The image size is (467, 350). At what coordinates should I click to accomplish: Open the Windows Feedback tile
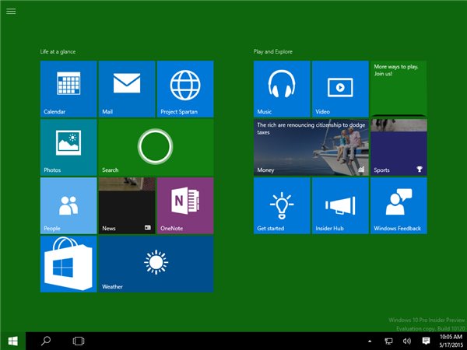click(399, 205)
